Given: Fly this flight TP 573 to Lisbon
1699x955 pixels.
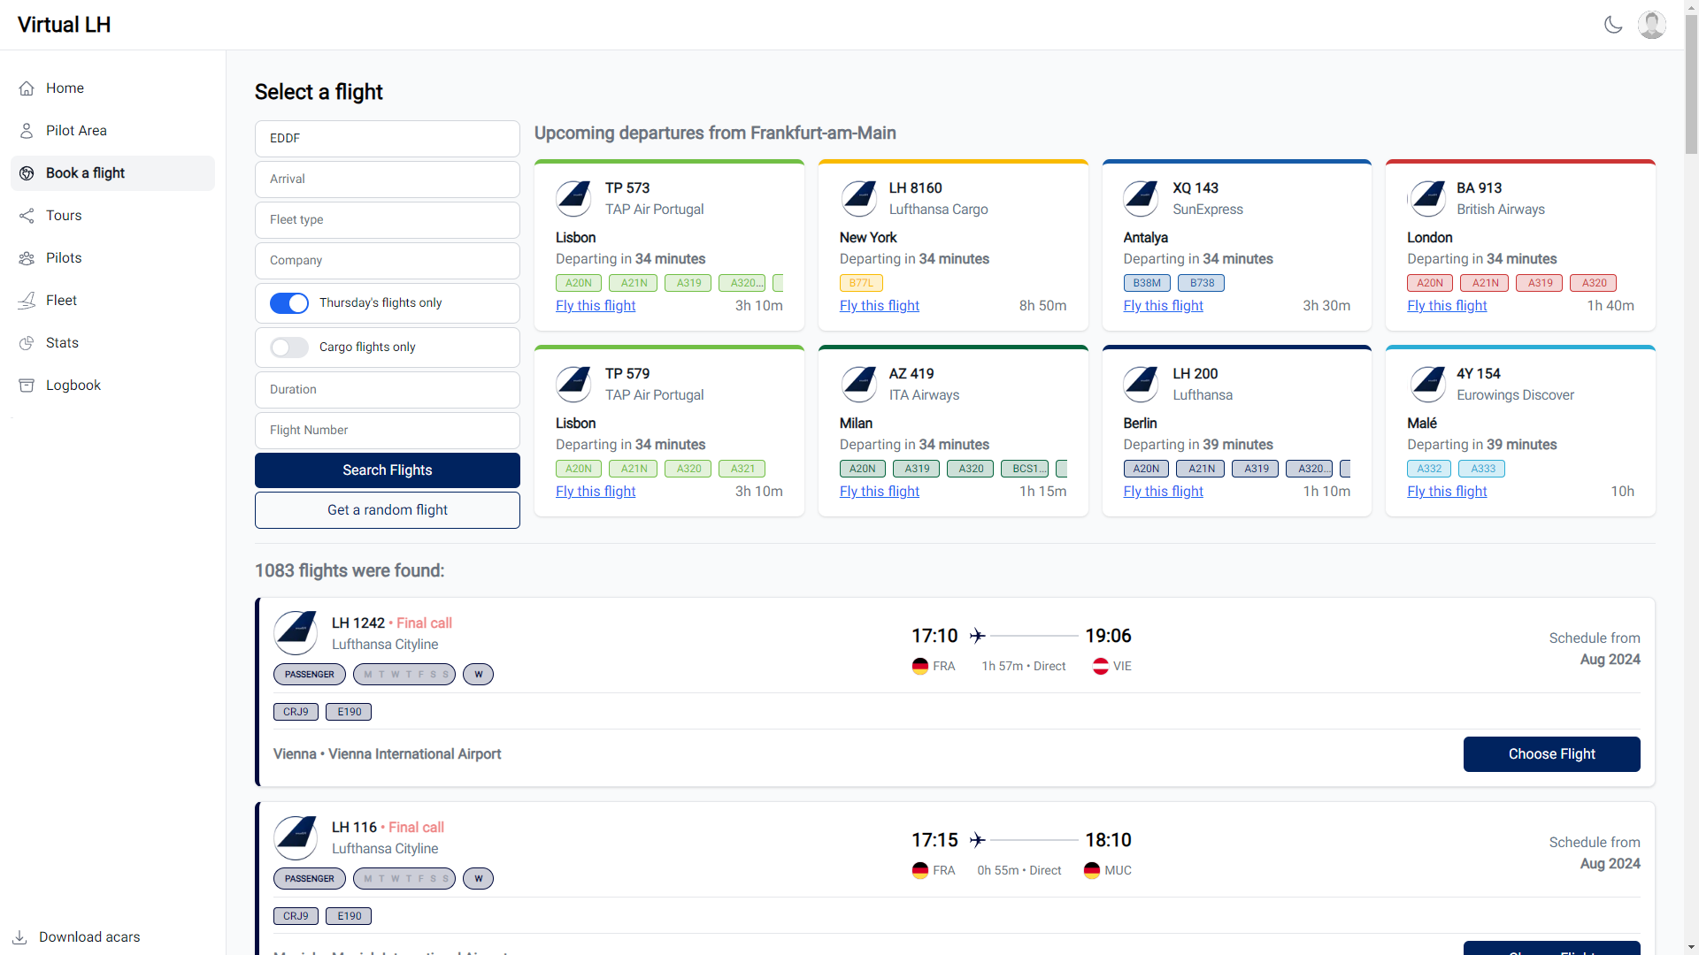Looking at the screenshot, I should coord(596,306).
